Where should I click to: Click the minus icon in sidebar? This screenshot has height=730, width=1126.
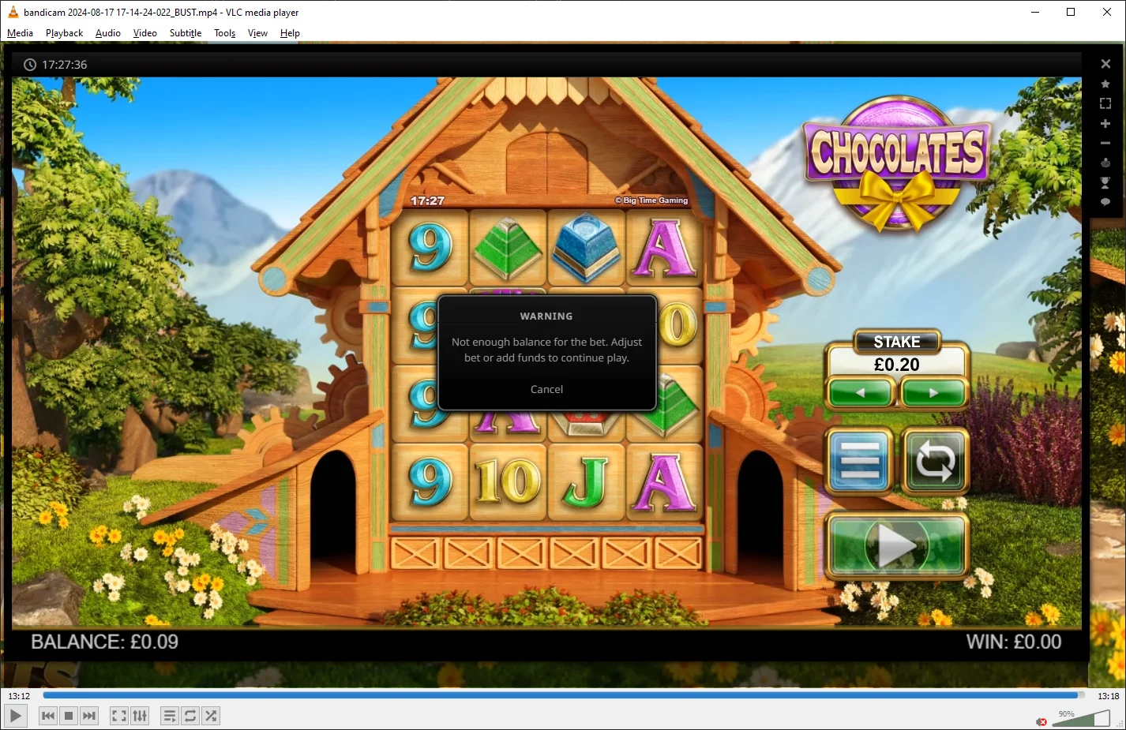[1105, 143]
